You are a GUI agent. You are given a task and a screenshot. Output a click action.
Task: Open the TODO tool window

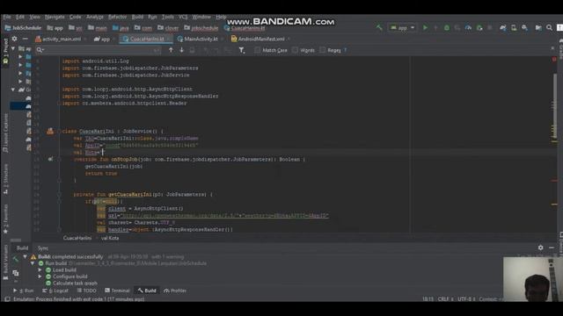87,291
